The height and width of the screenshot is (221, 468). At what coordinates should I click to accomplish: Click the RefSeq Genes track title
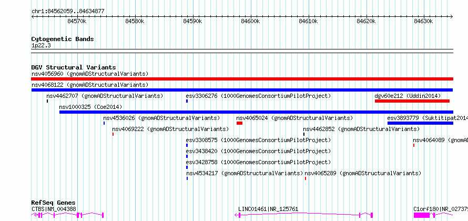[x=54, y=203]
